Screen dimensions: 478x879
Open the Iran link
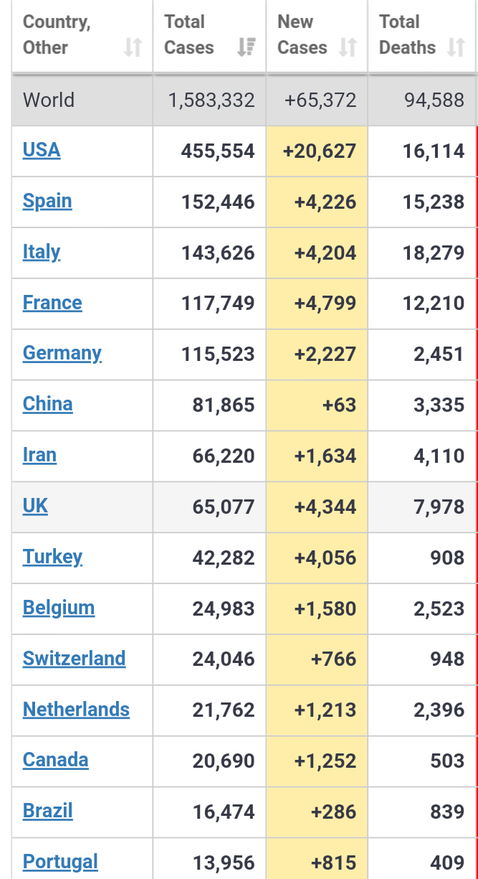(39, 455)
